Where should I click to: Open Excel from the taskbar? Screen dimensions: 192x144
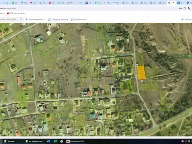(55, 141)
